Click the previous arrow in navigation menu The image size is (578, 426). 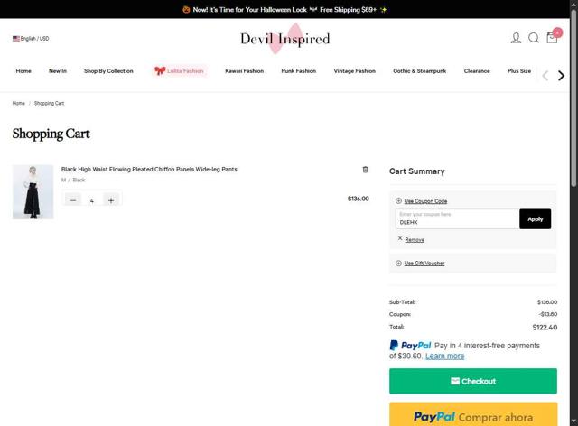(545, 76)
